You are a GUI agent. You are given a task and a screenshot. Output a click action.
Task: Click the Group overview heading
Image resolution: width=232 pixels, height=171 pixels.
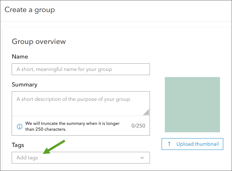tap(39, 42)
